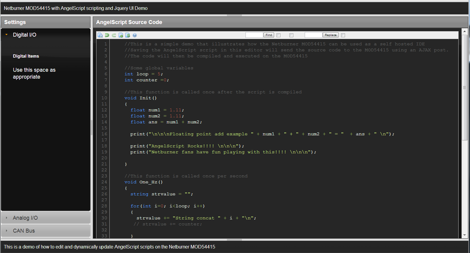Image resolution: width=470 pixels, height=253 pixels.
Task: Click inside the Find search field
Action: pos(254,35)
